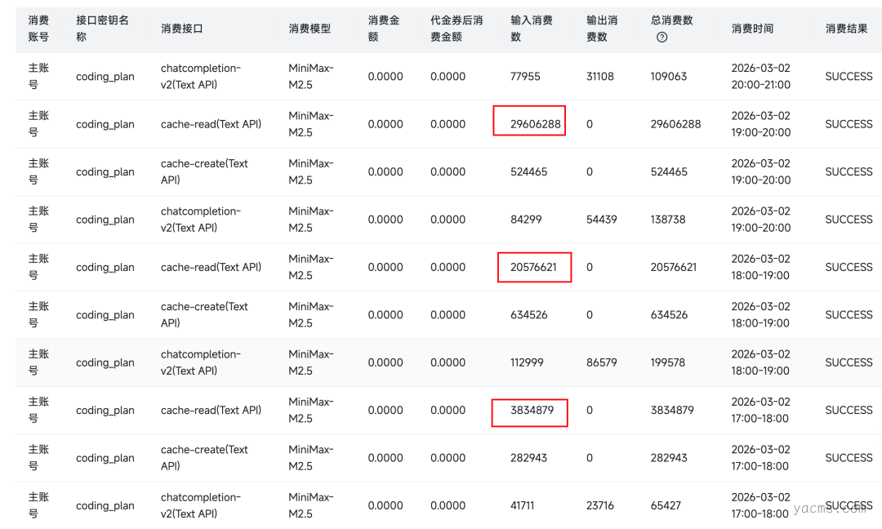The image size is (882, 529).
Task: Click the 消费结果 column header
Action: point(846,29)
